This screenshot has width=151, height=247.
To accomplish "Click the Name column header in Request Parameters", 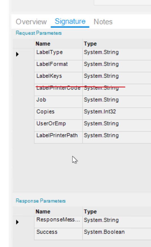I will pyautogui.click(x=58, y=44).
